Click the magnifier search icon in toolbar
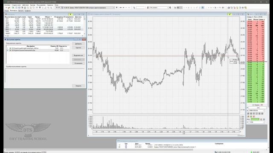The image size is (273, 153). tap(134, 8)
